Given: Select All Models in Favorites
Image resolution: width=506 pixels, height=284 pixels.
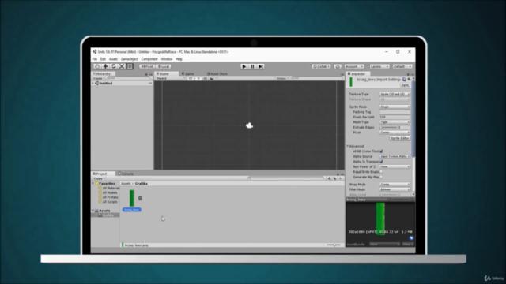Looking at the screenshot, I should [x=108, y=192].
